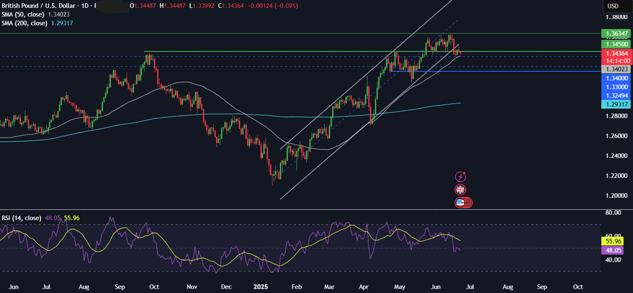Click the 1.38000 price axis value
The image size is (633, 293).
[x=616, y=17]
